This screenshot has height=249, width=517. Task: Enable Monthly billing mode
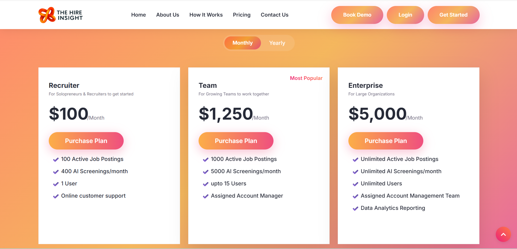[242, 43]
